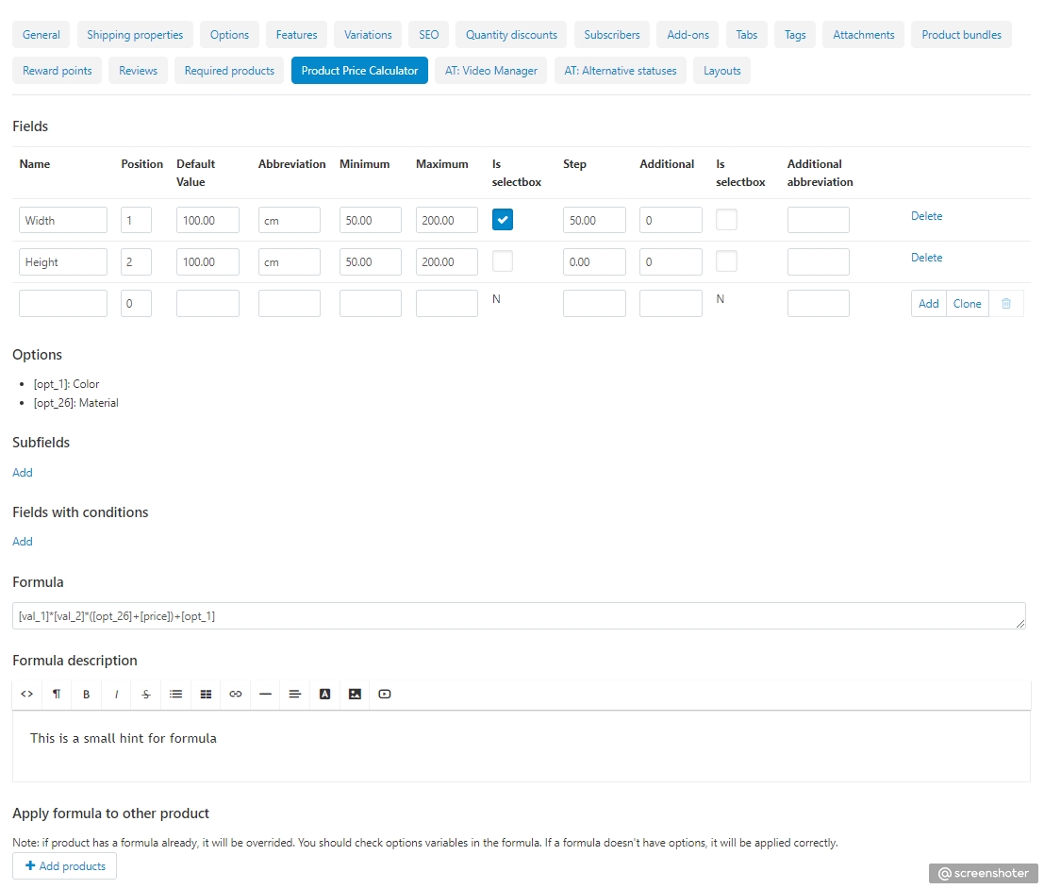Apply italic formatting in Formula description
Image resolution: width=1044 pixels, height=889 pixels.
pos(117,694)
